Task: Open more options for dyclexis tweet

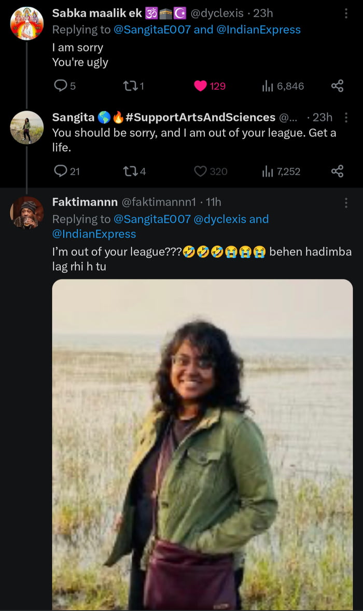Action: coord(346,14)
